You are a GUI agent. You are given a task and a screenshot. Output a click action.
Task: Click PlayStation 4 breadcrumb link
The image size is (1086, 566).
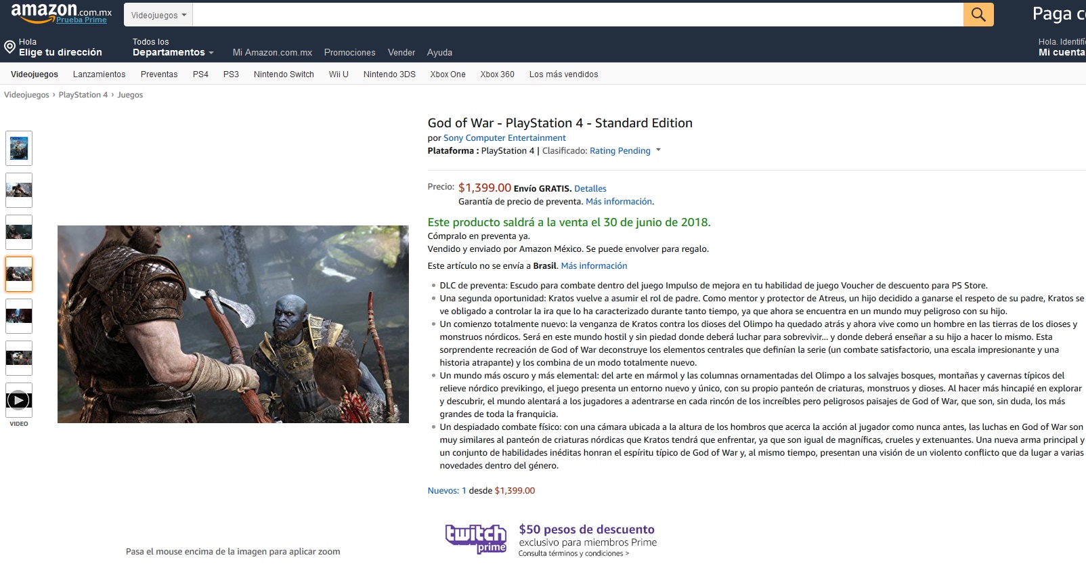[x=83, y=95]
